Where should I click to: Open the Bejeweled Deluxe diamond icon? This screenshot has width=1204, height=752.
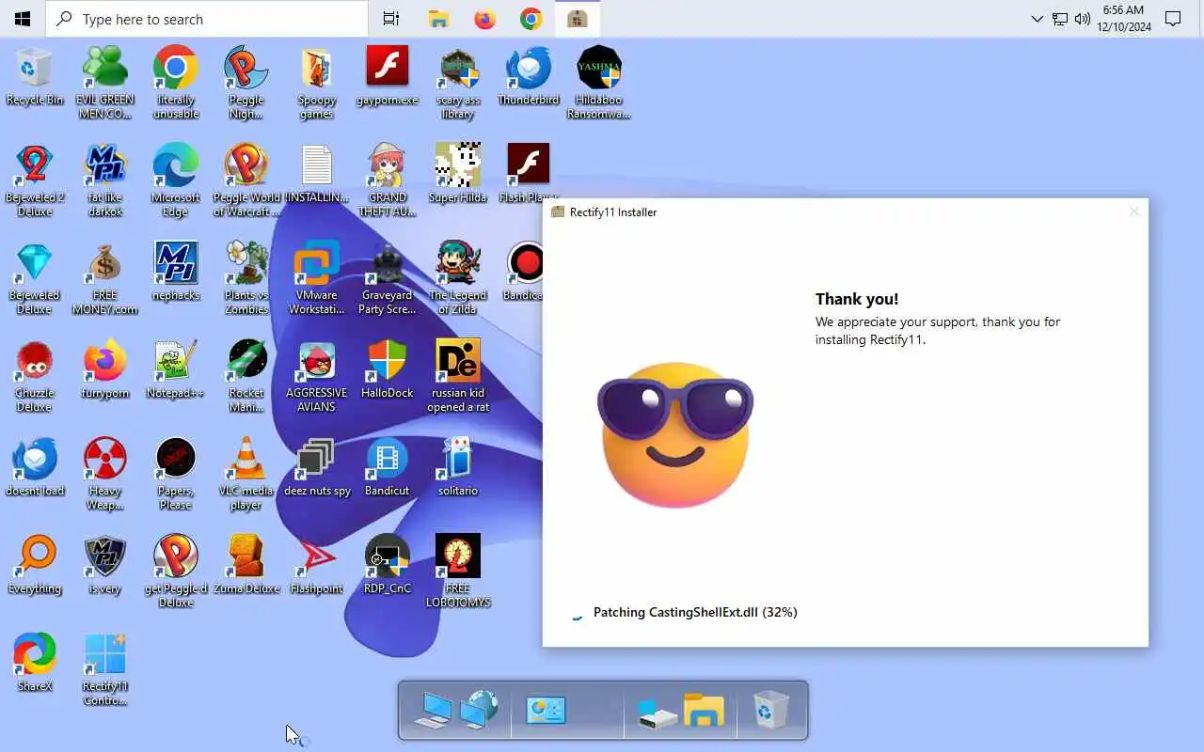point(35,278)
